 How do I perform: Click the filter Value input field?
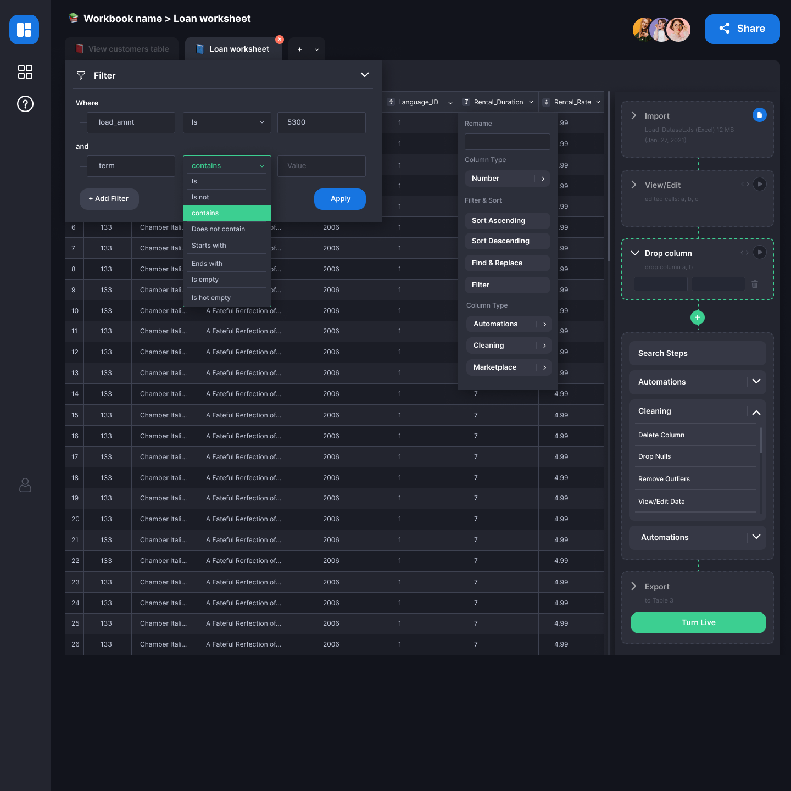[x=321, y=166]
